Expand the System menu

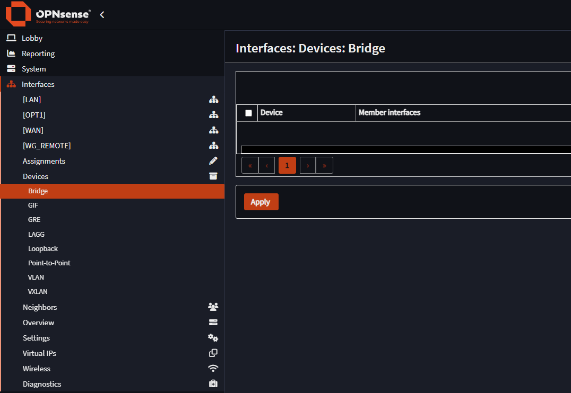click(x=112, y=69)
